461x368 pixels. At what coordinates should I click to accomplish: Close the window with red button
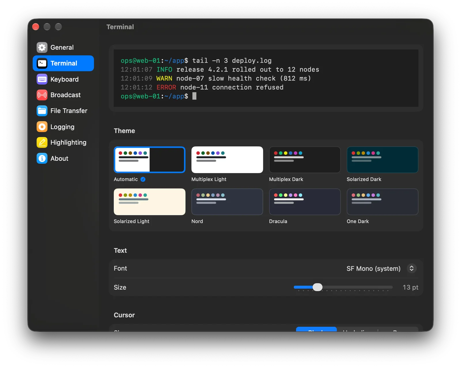[x=36, y=27]
